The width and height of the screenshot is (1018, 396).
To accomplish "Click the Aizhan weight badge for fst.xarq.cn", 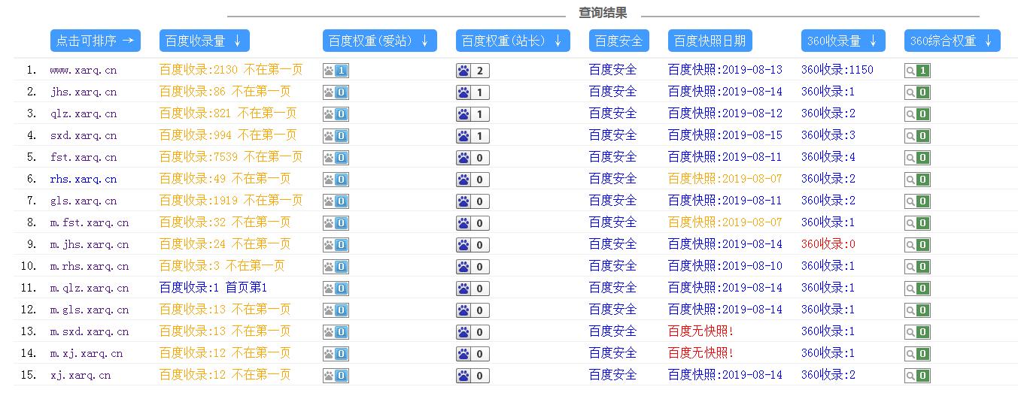I will [336, 158].
